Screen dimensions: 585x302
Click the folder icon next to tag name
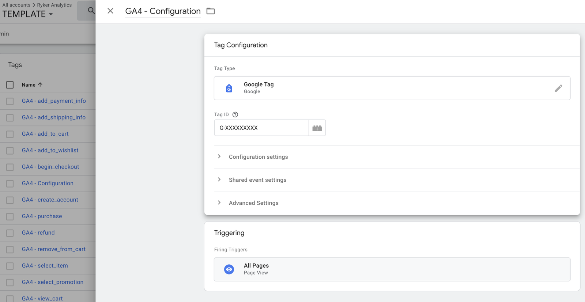[211, 11]
